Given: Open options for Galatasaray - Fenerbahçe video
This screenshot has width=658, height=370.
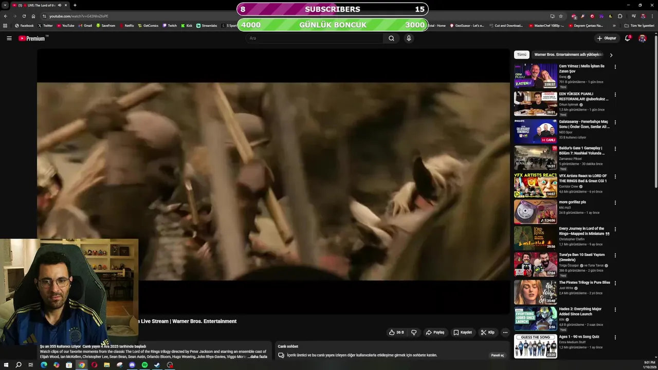Looking at the screenshot, I should [x=615, y=122].
